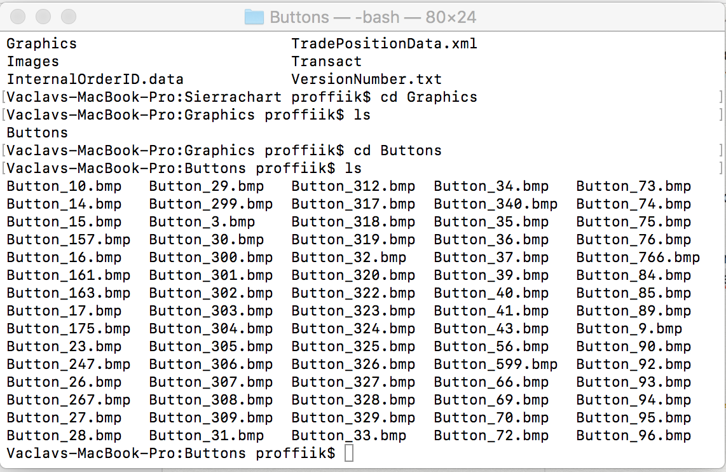Click the Button_10.bmp file name
Image resolution: width=726 pixels, height=472 pixels.
[x=64, y=186]
